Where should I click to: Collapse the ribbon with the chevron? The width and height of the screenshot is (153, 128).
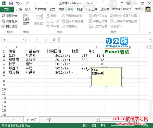tap(149, 32)
